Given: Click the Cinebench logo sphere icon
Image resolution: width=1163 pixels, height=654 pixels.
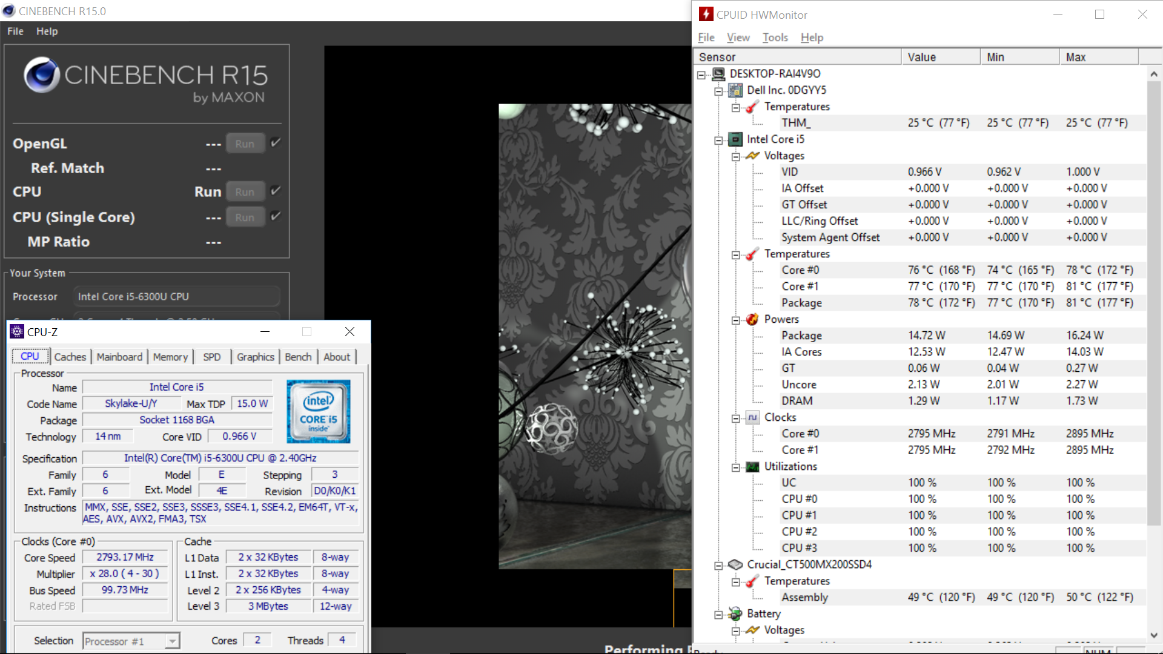Looking at the screenshot, I should click(x=41, y=75).
